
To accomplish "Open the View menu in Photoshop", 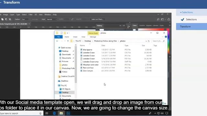I will point(41,15).
